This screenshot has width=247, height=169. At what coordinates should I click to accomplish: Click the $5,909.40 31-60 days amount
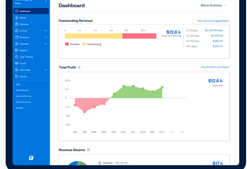(x=217, y=36)
